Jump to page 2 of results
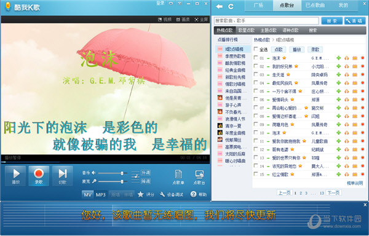369x236 pixels. pyautogui.click(x=301, y=193)
